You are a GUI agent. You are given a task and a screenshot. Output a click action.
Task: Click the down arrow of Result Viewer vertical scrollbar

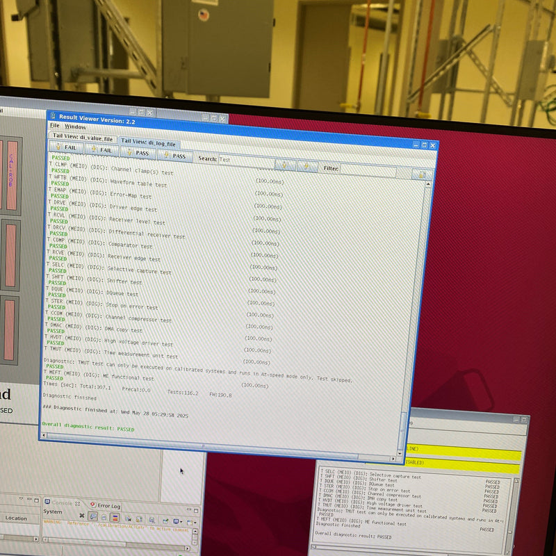pos(400,453)
